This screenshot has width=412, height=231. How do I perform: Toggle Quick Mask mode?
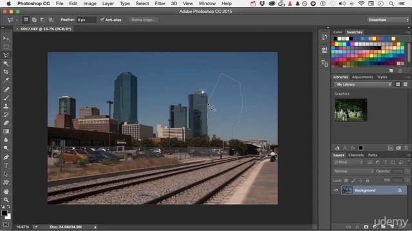pyautogui.click(x=6, y=225)
